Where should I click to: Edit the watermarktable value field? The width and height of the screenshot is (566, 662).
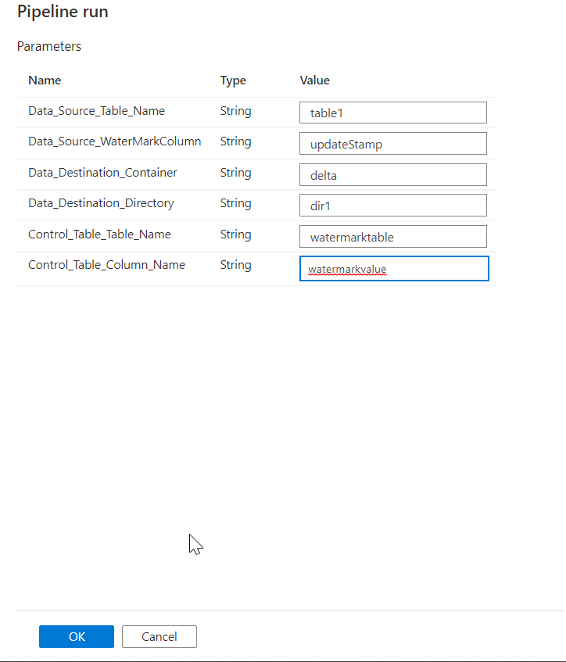pyautogui.click(x=392, y=236)
